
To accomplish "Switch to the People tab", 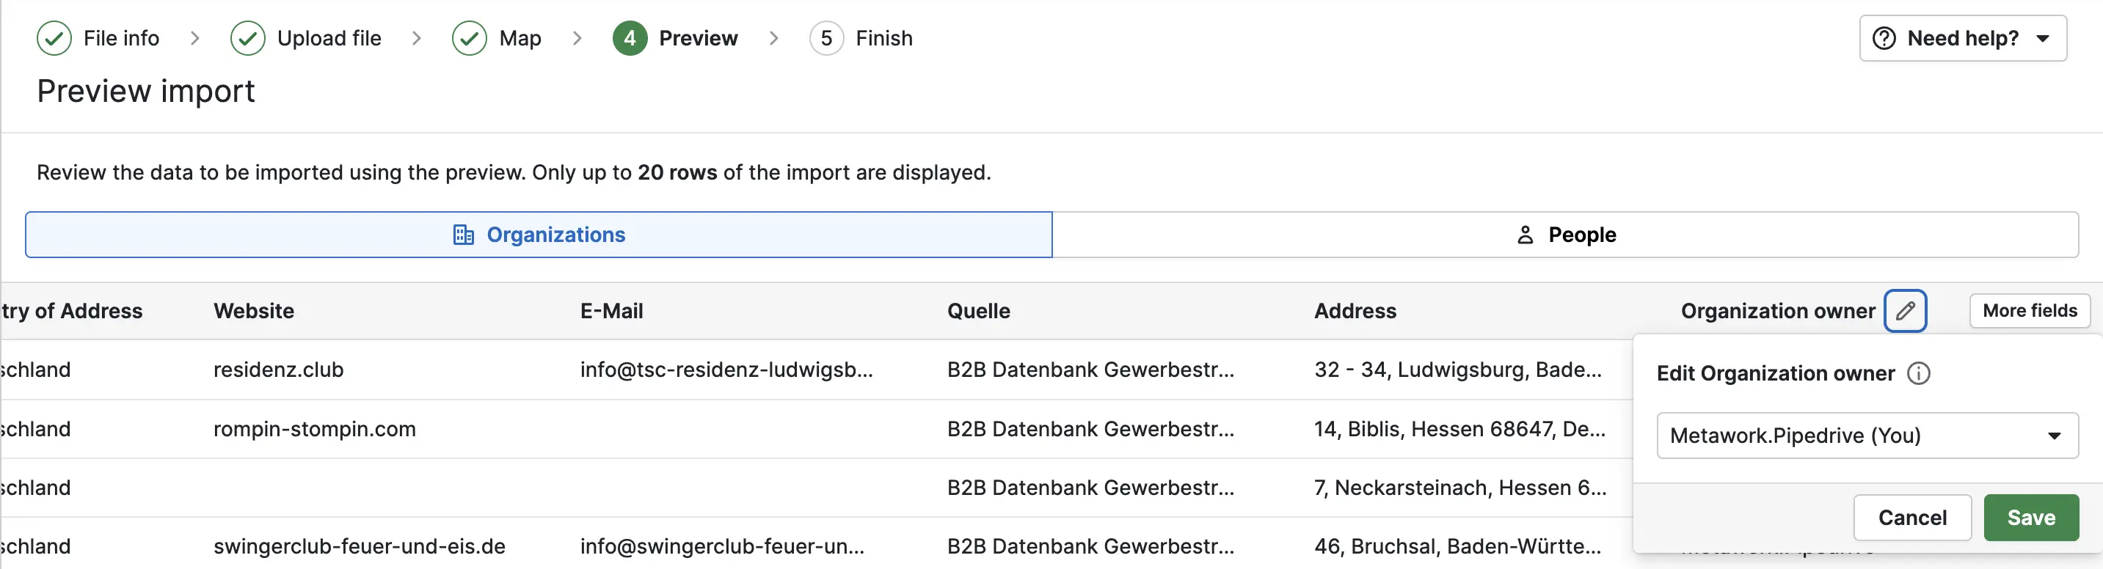I will coord(1565,235).
